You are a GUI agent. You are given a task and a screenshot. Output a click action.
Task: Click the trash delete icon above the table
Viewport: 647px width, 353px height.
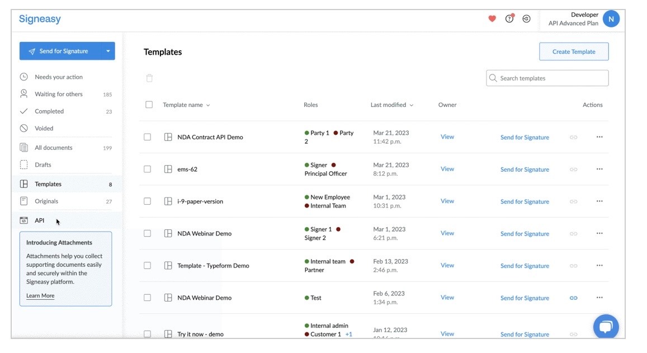click(149, 78)
